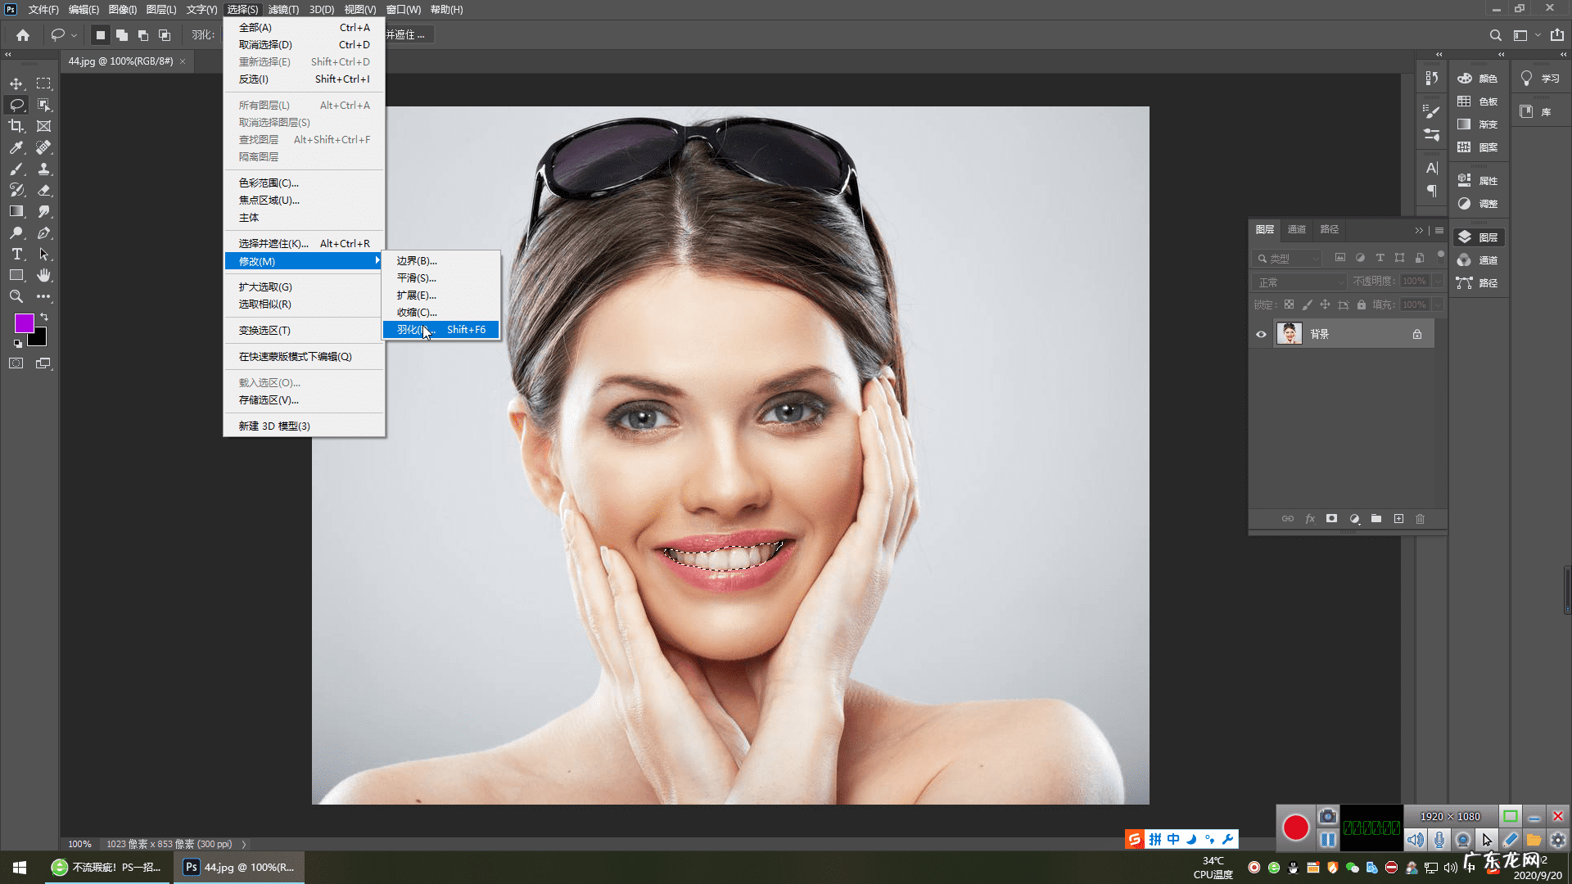Click the purple foreground color swatch
Viewport: 1572px width, 884px height.
(24, 323)
